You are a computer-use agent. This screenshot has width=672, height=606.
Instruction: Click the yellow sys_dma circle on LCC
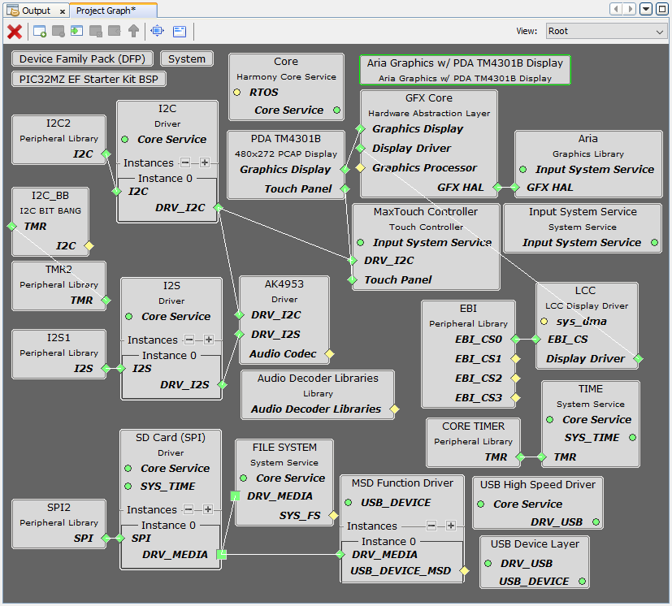coord(544,322)
